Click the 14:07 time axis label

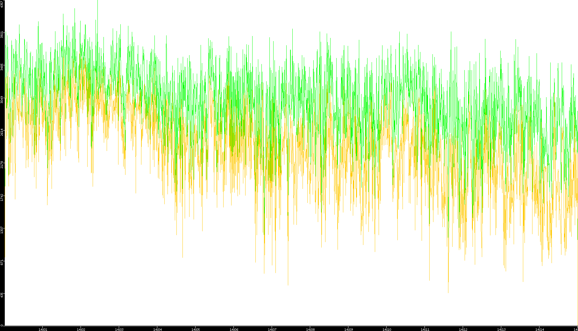tap(272, 329)
